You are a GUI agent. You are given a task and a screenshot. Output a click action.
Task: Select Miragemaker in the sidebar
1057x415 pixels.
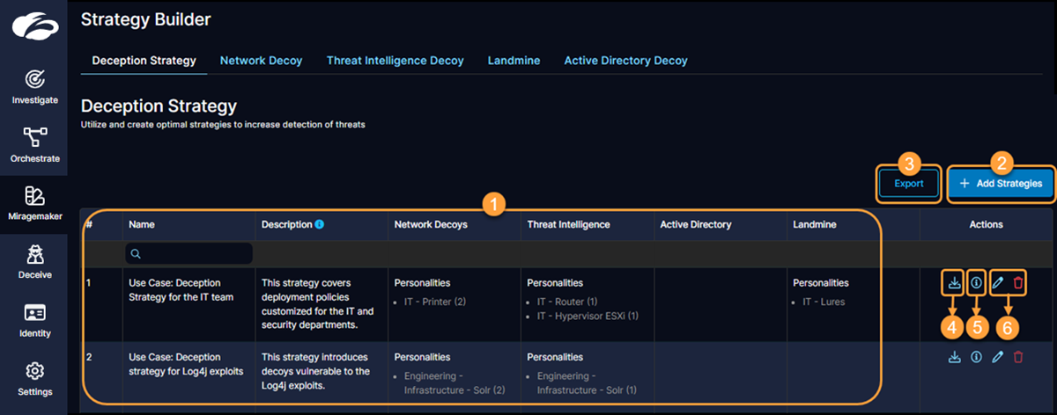click(x=34, y=203)
